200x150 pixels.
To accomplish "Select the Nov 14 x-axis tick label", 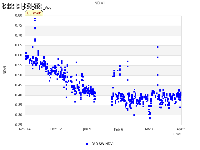I will tap(25, 129).
